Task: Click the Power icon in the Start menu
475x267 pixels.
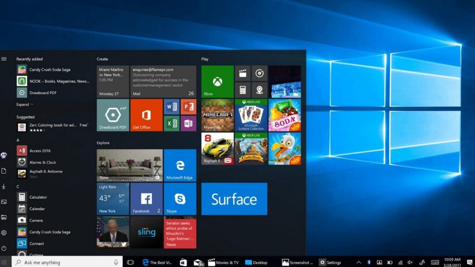Action: 4,248
